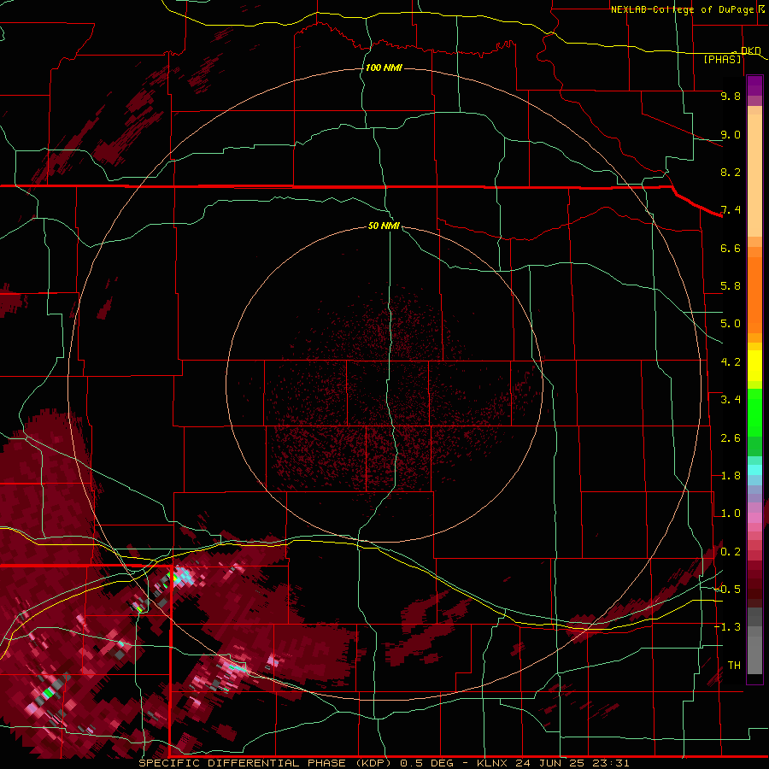Click the 5.0 color scale value

point(731,324)
